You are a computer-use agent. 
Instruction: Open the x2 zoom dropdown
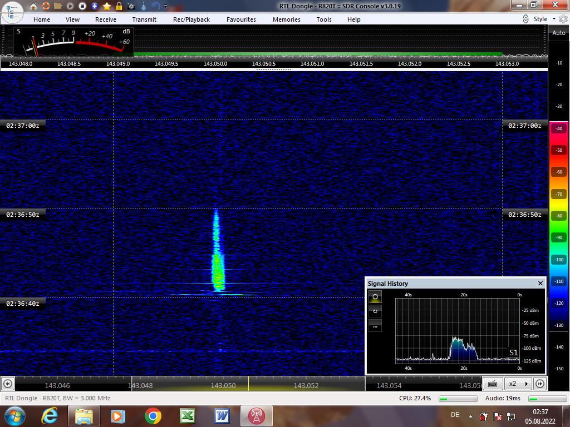pyautogui.click(x=518, y=384)
